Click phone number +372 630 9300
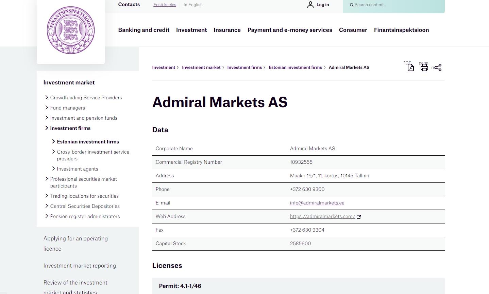Viewport: 489px width, 294px height. (x=307, y=189)
